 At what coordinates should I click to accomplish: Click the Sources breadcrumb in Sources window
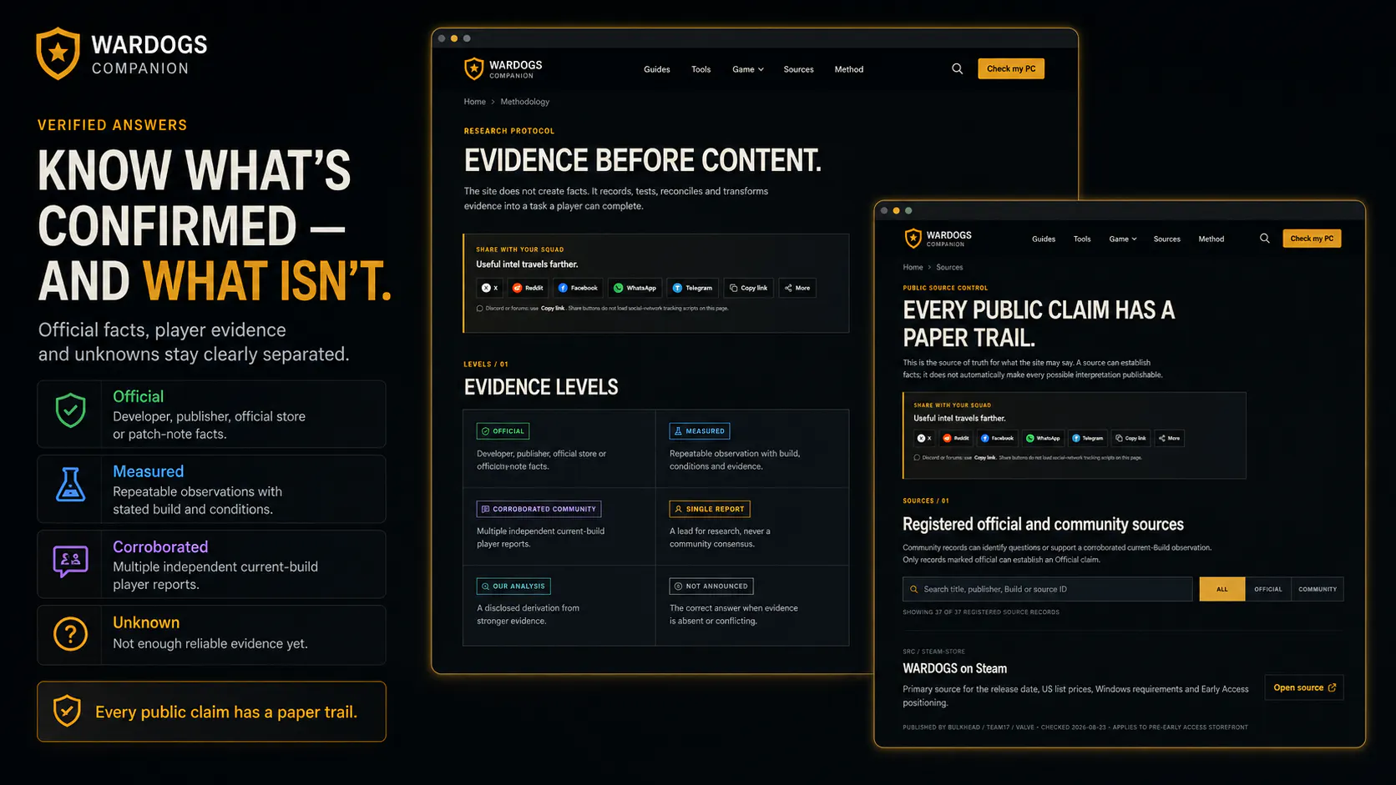point(949,268)
